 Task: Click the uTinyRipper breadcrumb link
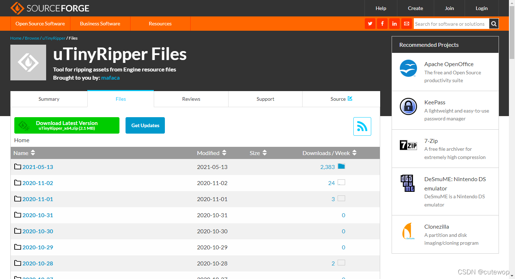click(54, 38)
